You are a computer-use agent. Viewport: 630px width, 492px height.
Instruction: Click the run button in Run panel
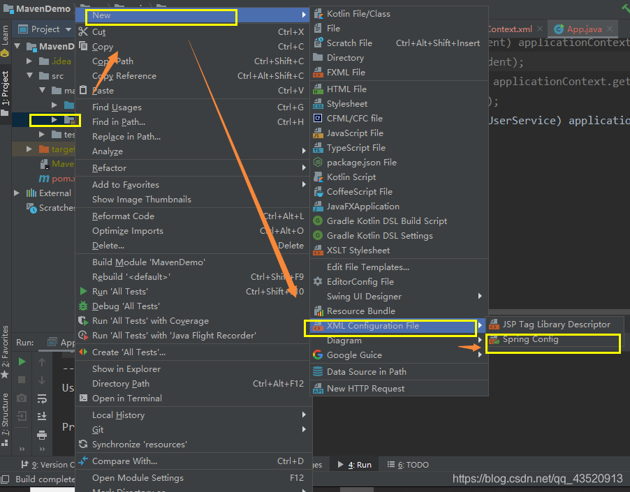click(x=22, y=362)
